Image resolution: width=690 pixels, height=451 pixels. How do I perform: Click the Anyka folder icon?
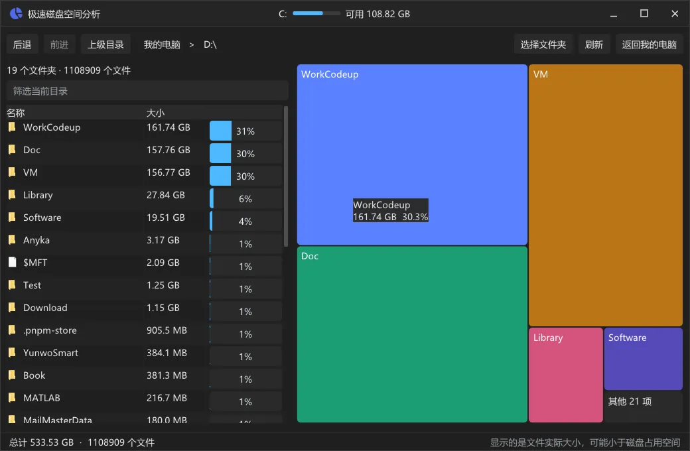click(13, 240)
